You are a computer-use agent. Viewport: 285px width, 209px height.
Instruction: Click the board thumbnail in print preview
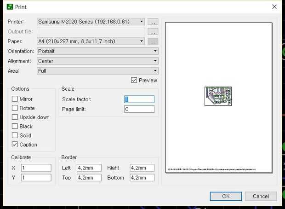tap(218, 96)
